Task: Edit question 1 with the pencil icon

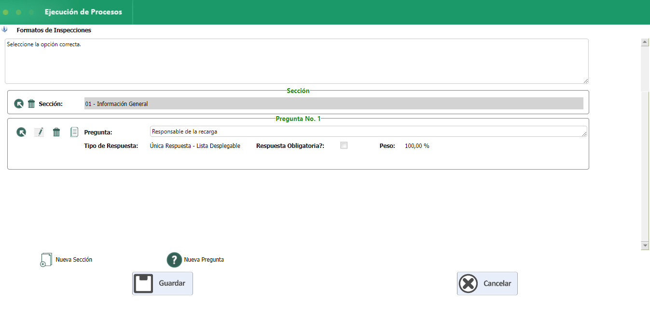Action: point(39,132)
